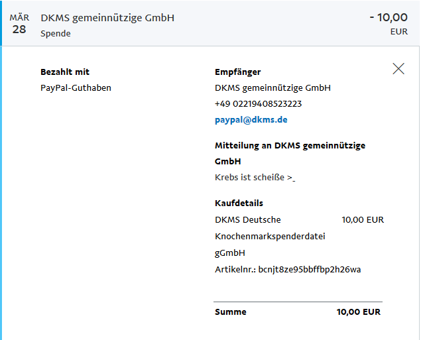423x340 pixels.
Task: Select the MÄR 28 date label
Action: click(19, 24)
